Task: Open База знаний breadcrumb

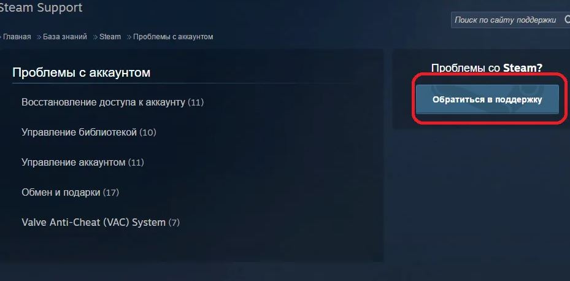Action: (65, 37)
